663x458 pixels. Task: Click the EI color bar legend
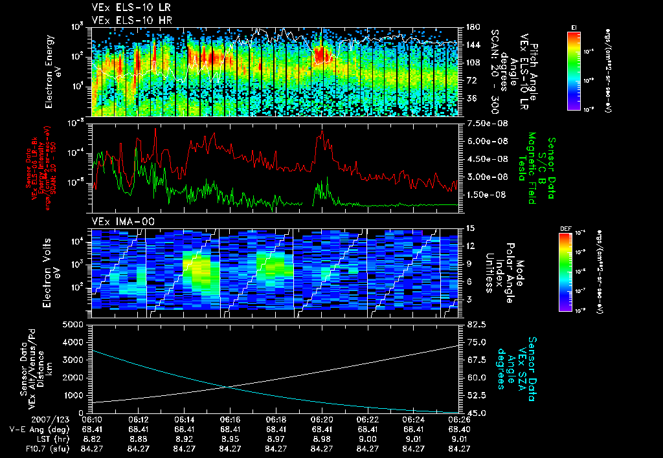pos(574,71)
